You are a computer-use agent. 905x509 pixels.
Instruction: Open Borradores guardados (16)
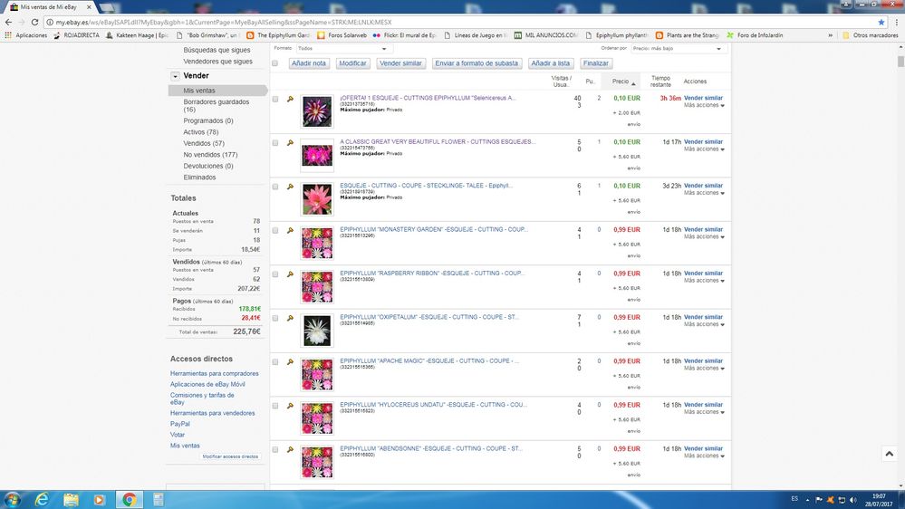click(x=217, y=106)
